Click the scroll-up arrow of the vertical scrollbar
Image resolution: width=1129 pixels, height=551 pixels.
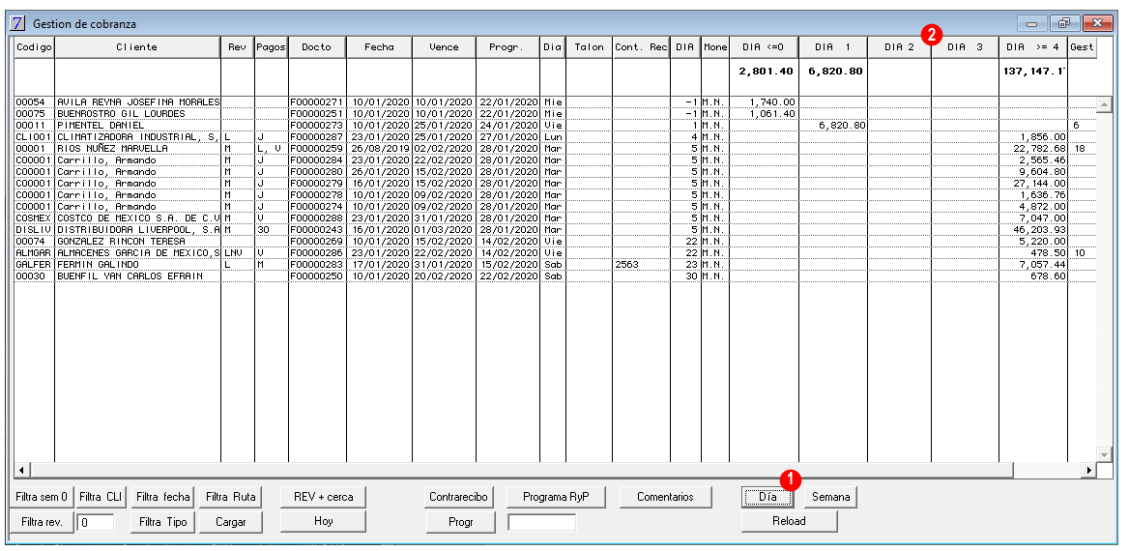1104,105
